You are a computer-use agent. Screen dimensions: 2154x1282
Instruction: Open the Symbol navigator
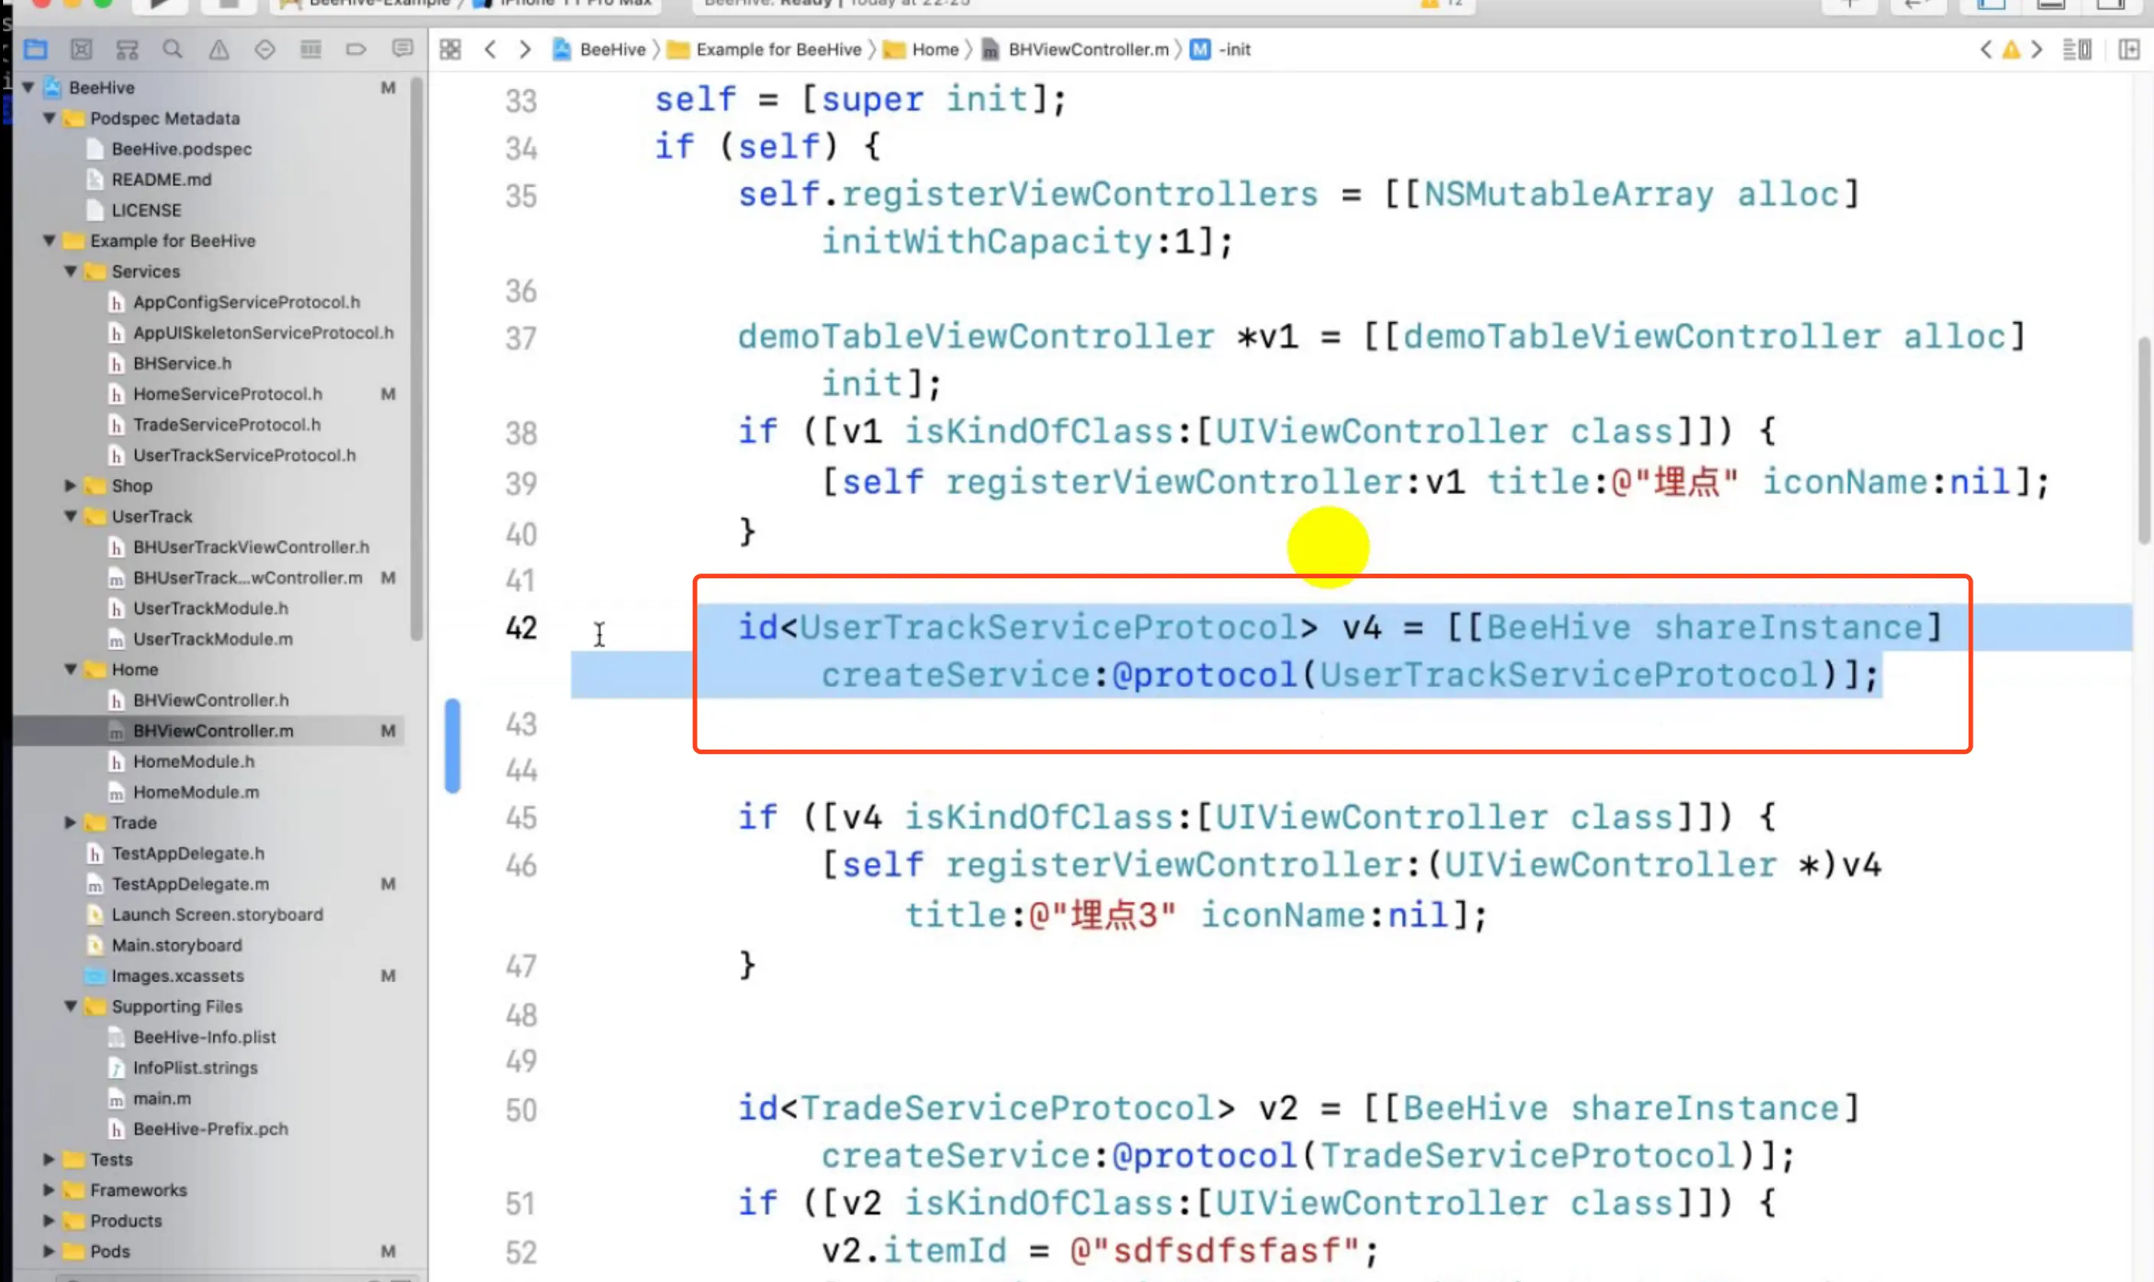point(127,49)
